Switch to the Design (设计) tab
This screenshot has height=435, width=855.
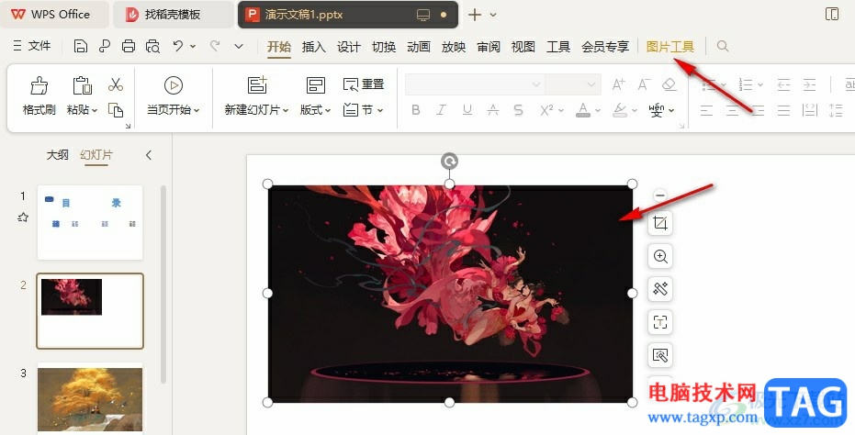tap(348, 47)
